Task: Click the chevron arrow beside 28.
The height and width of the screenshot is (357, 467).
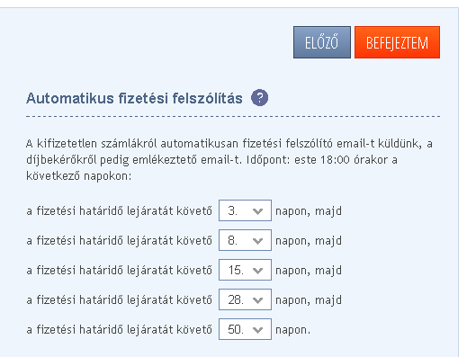Action: (x=257, y=300)
